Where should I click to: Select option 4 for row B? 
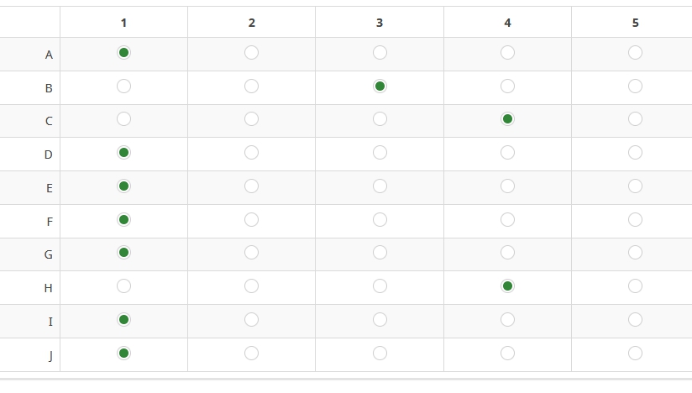pyautogui.click(x=507, y=86)
